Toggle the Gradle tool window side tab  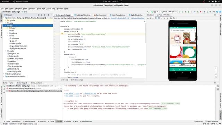[x=221, y=18]
